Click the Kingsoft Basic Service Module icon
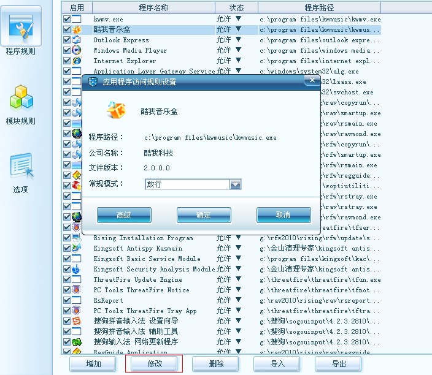Image resolution: width=432 pixels, height=375 pixels. click(x=77, y=259)
